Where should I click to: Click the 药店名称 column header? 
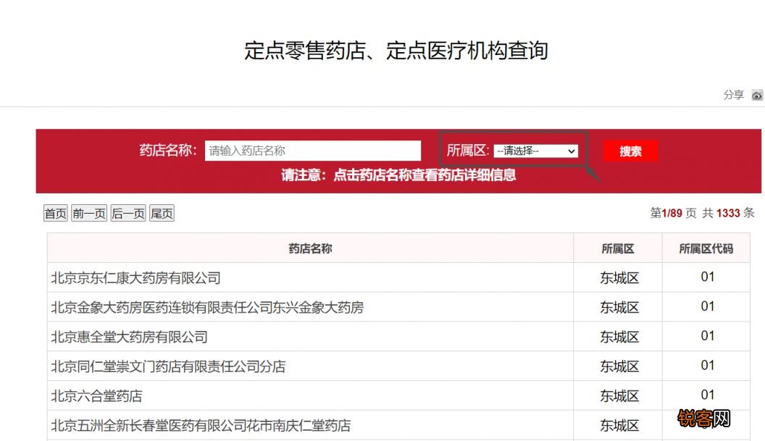(x=310, y=249)
